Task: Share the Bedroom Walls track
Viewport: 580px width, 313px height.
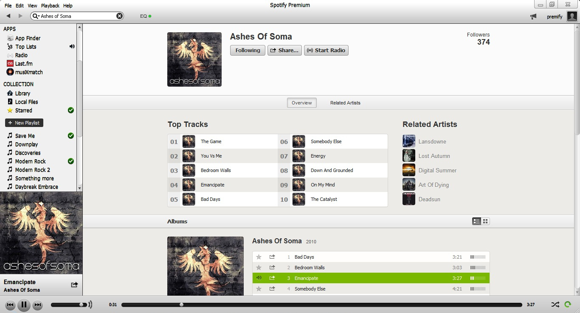Action: (x=272, y=268)
